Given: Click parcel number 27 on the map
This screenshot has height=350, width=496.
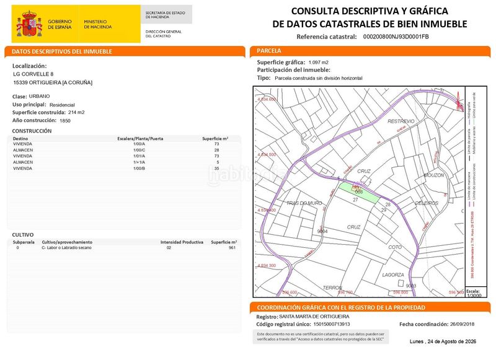Looking at the screenshot, I should (355, 200).
